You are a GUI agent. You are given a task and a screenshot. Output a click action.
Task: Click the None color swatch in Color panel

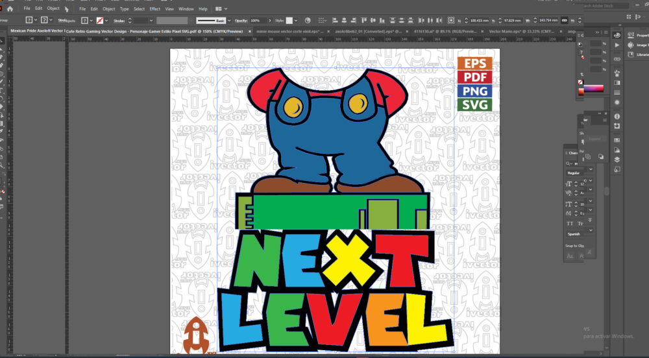[x=580, y=82]
